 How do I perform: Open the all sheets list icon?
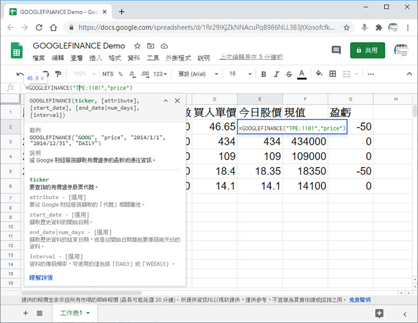[39, 313]
